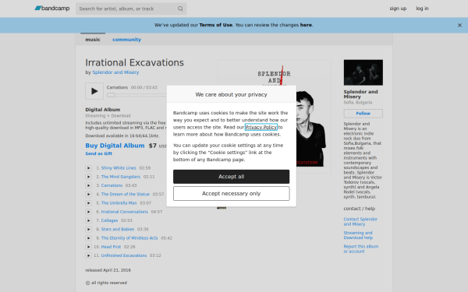The image size is (468, 292).
Task: Open Shiny White Lines track link
Action: (x=119, y=168)
